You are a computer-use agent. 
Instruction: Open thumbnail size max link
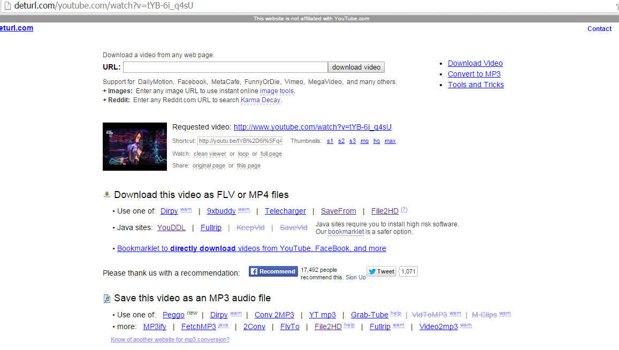coord(390,141)
